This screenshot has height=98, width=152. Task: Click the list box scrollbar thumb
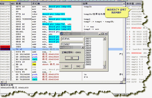[x=104, y=63]
